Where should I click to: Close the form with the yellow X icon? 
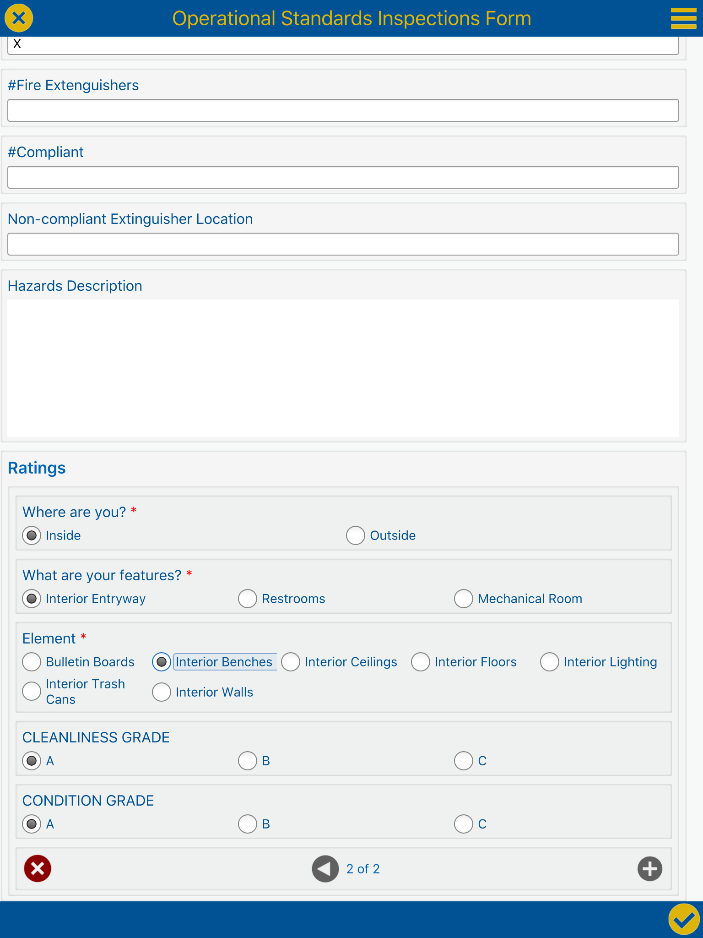19,18
